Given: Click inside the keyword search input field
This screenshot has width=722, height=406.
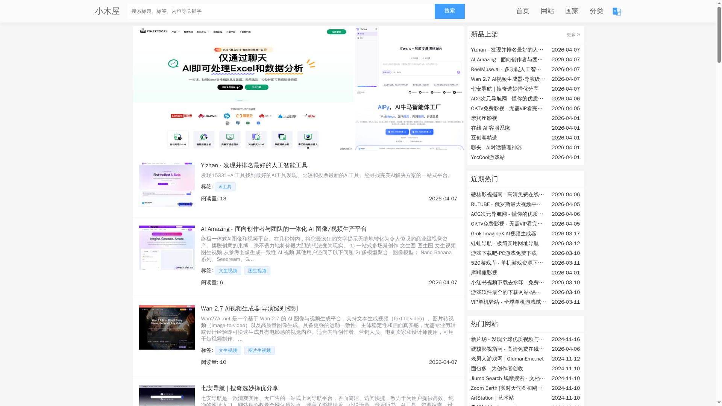Looking at the screenshot, I should (281, 11).
